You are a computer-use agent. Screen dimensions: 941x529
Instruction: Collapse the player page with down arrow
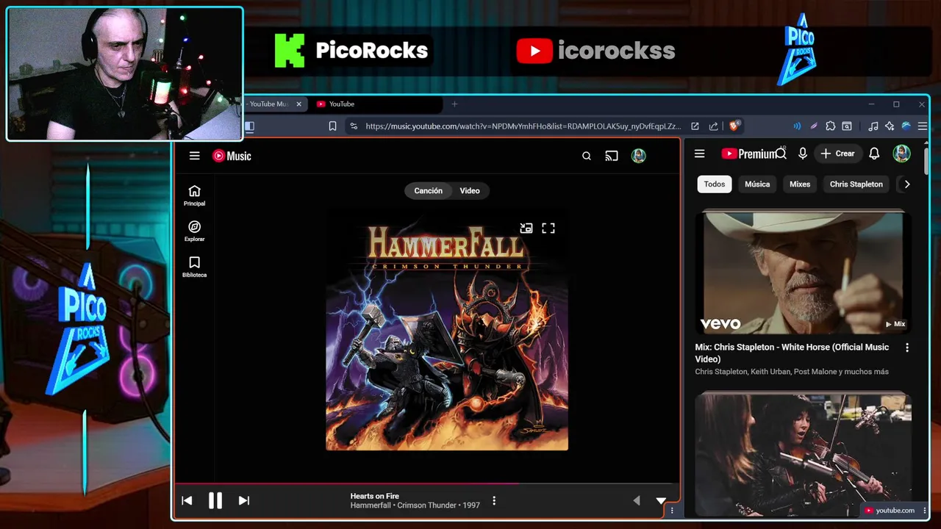661,500
